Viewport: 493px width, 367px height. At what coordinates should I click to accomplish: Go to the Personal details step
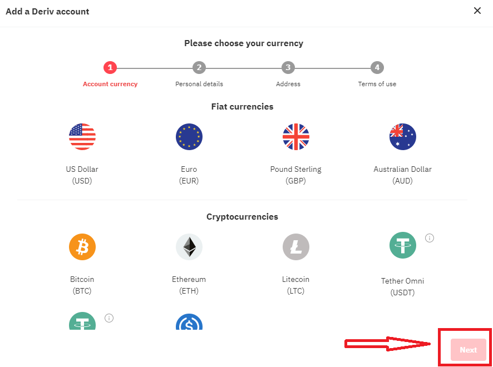click(199, 67)
